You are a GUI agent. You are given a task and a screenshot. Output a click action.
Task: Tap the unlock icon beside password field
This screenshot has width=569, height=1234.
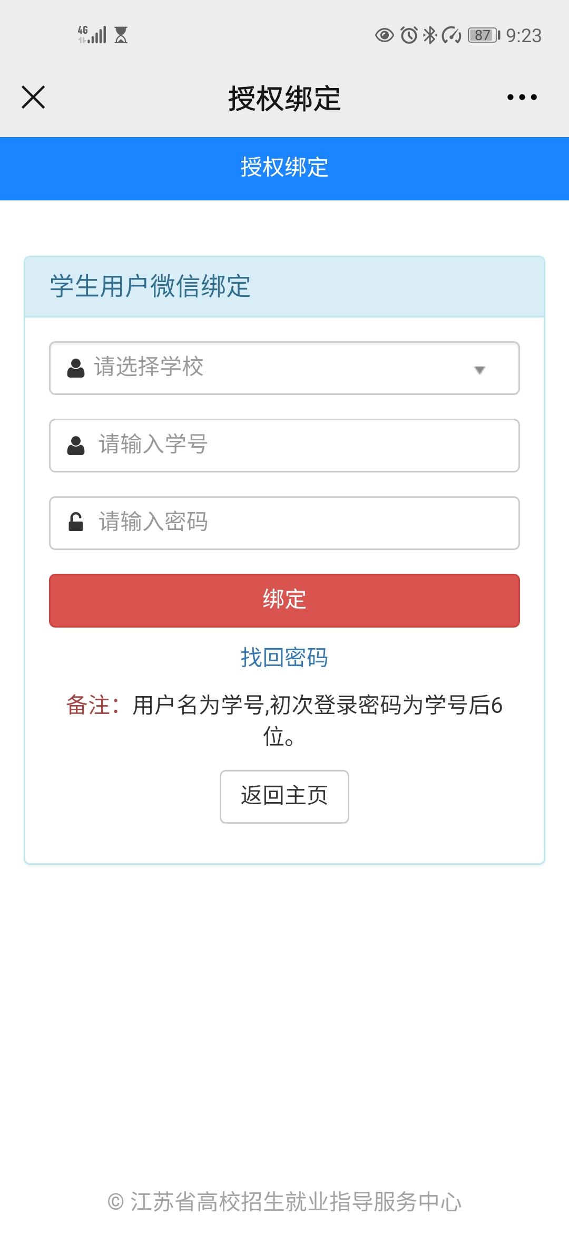pos(76,523)
